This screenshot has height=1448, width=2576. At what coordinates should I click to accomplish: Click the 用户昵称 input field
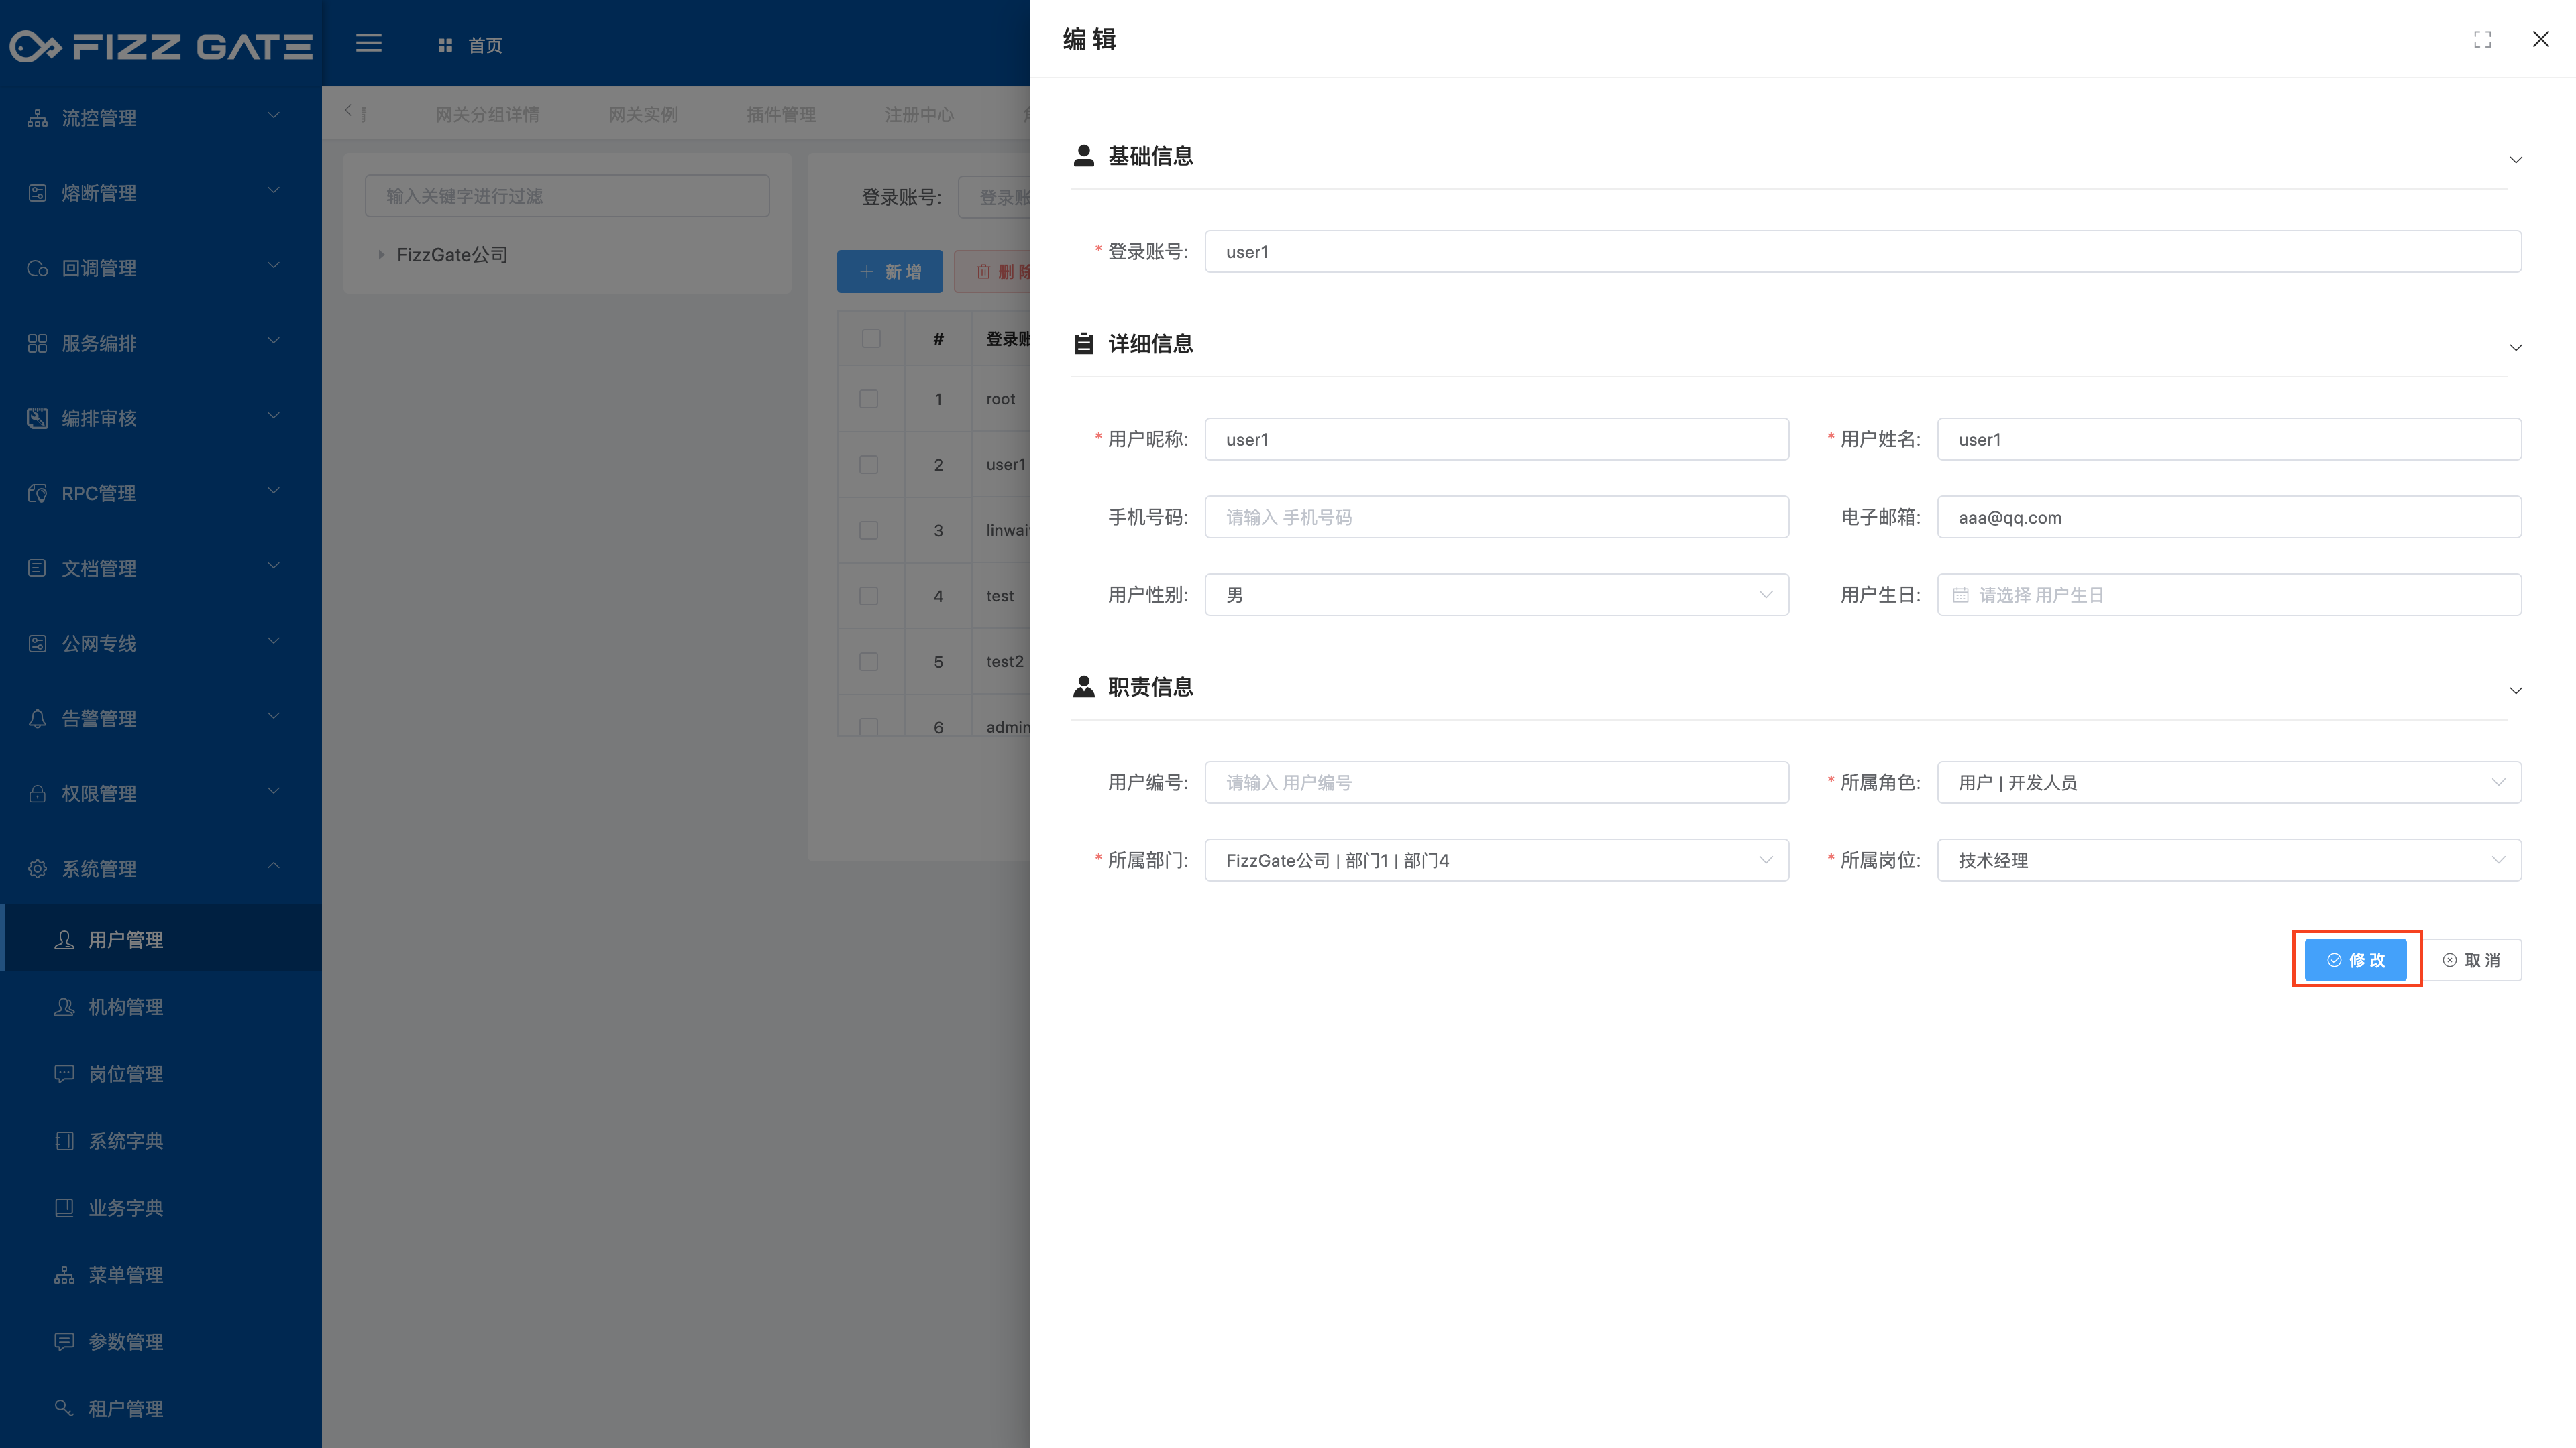coord(1496,438)
